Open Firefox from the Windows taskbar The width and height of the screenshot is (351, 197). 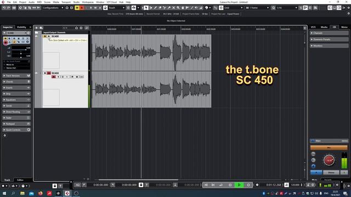coord(40,193)
